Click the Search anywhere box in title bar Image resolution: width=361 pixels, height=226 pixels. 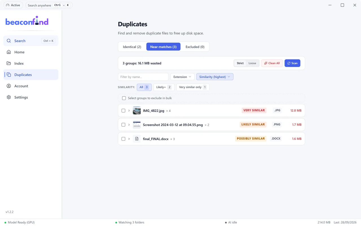(x=49, y=5)
